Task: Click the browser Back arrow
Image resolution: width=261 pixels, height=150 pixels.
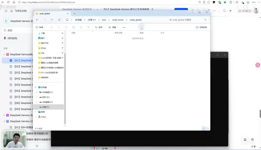Action: [3, 2]
